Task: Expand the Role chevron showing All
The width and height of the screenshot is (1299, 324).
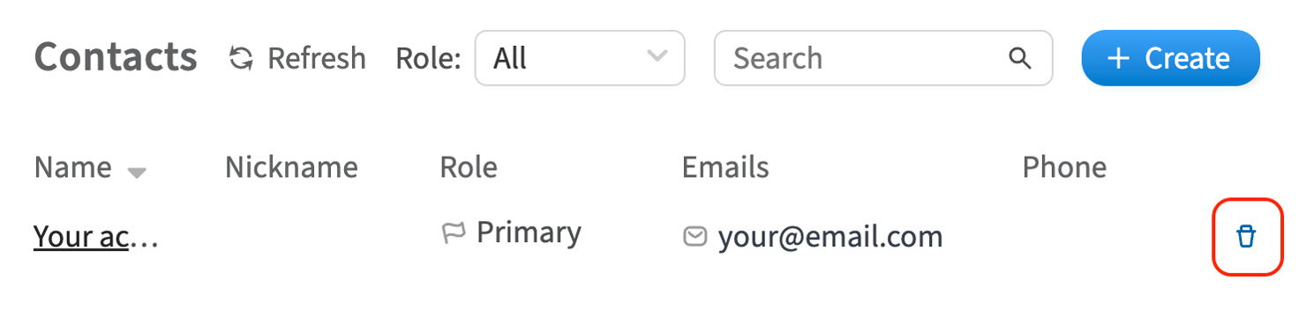Action: pos(657,56)
